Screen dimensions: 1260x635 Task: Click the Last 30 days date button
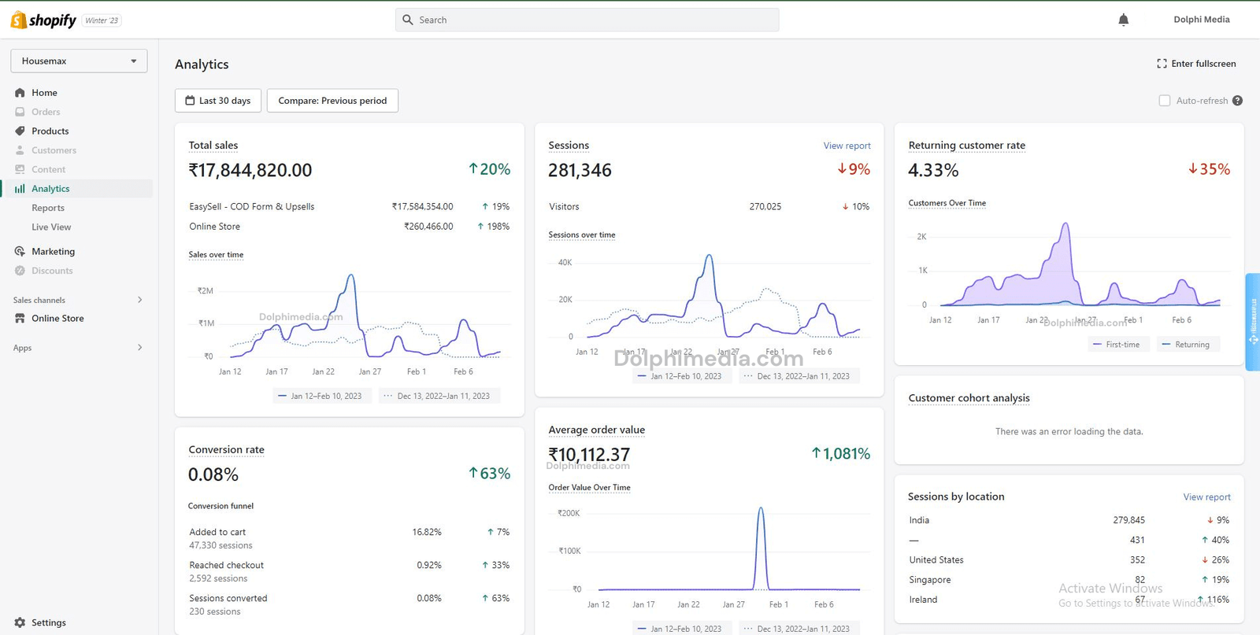217,101
